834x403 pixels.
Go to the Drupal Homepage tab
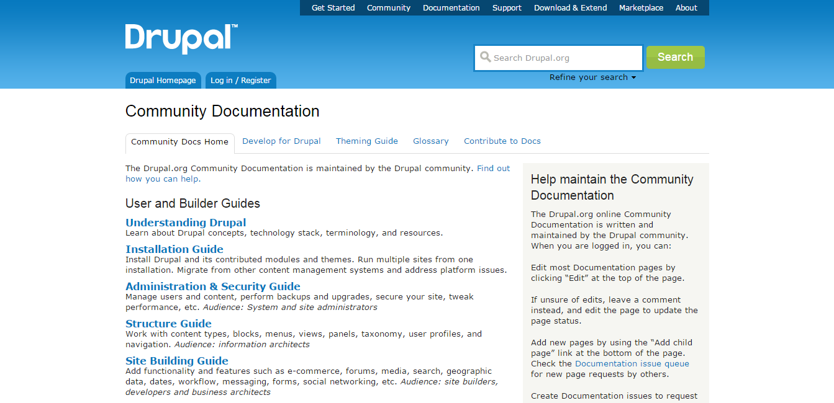coord(163,81)
